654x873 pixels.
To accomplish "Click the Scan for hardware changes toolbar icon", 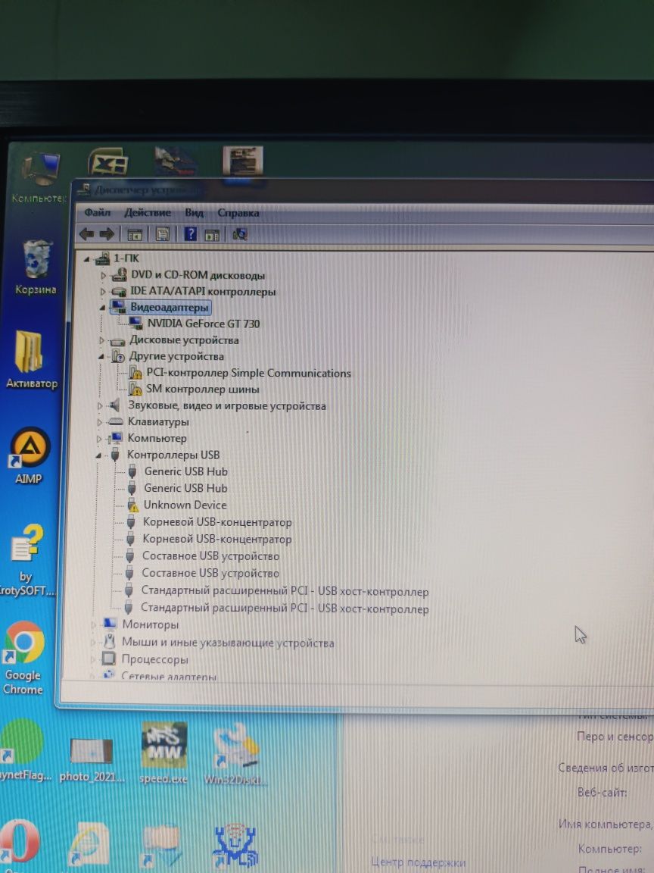I will [240, 234].
